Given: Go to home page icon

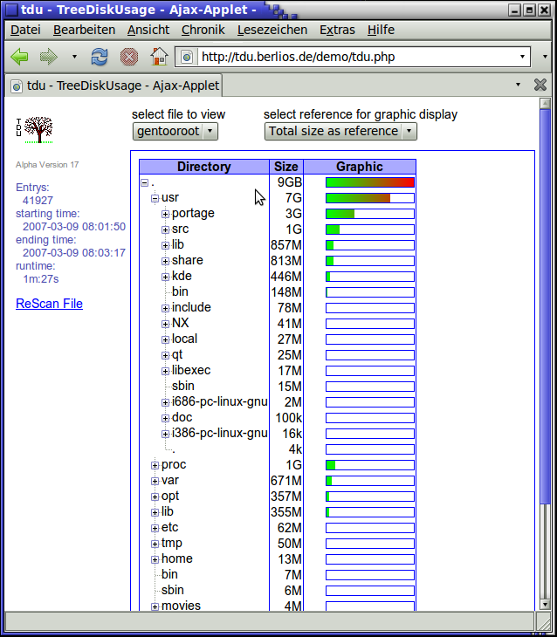Looking at the screenshot, I should (158, 57).
